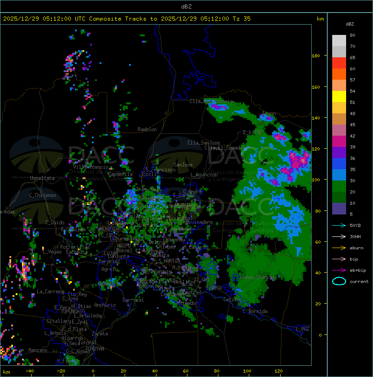Image resolution: width=373 pixels, height=377 pixels.
Task: Click the '30HM' legend label
Action: coord(355,236)
